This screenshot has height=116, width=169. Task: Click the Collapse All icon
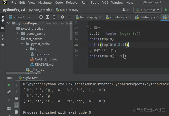54,17
